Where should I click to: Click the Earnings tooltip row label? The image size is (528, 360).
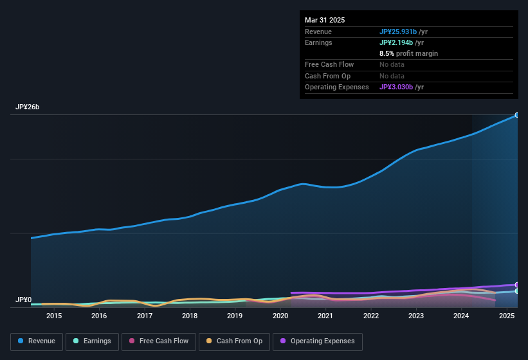pyautogui.click(x=318, y=42)
